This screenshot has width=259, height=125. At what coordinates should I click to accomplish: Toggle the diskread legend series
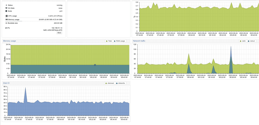[110, 83]
